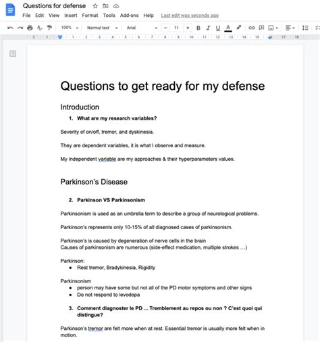Viewport: 320px width, 342px height.
Task: Undo the last action
Action: tap(10, 28)
